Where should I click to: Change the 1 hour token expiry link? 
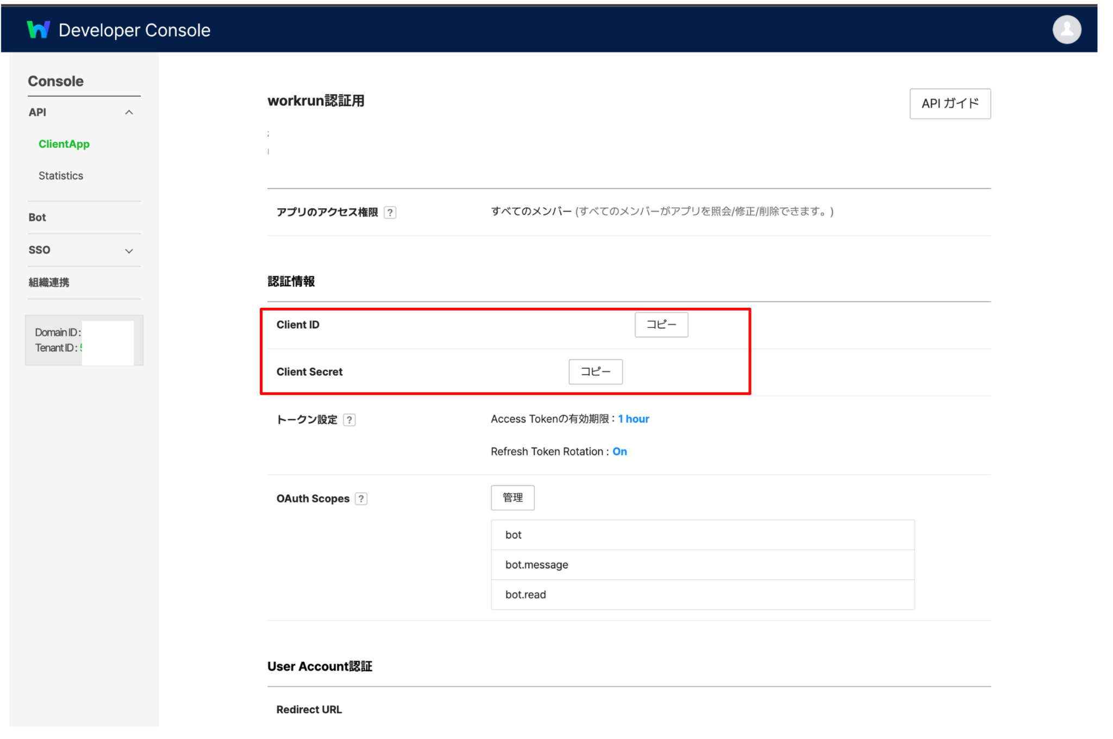point(633,419)
